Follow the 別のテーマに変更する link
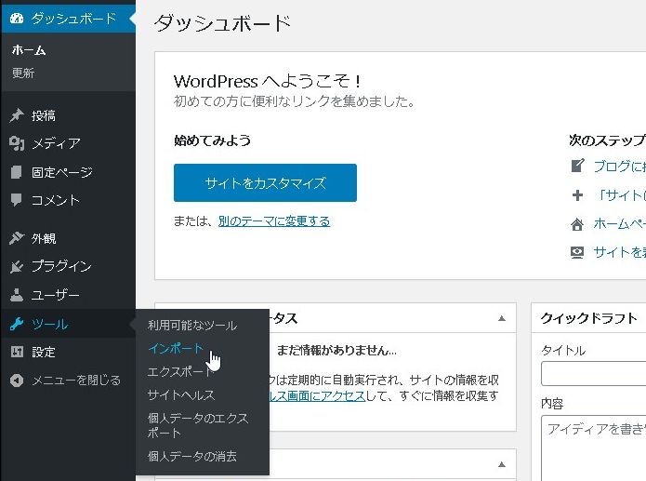The height and width of the screenshot is (481, 646). tap(273, 221)
